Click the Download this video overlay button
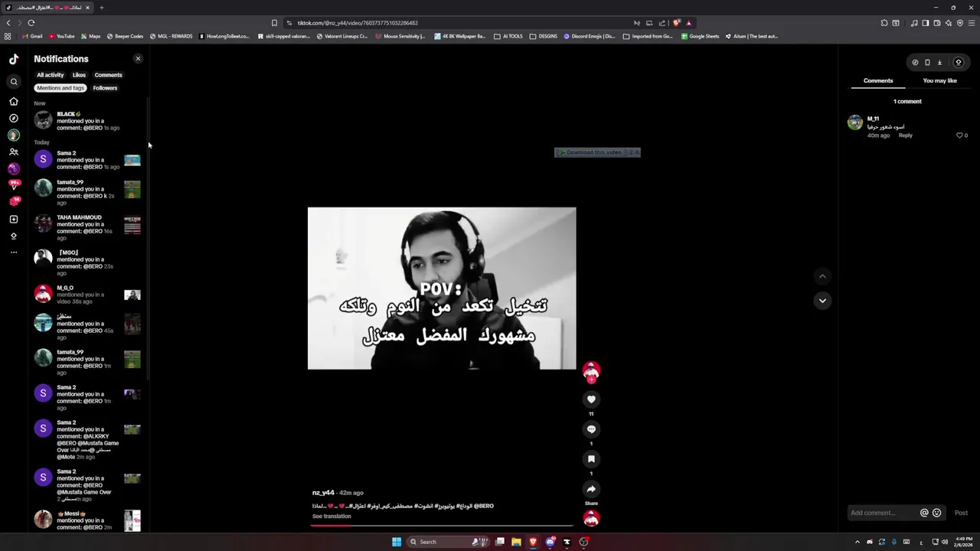 pos(592,152)
